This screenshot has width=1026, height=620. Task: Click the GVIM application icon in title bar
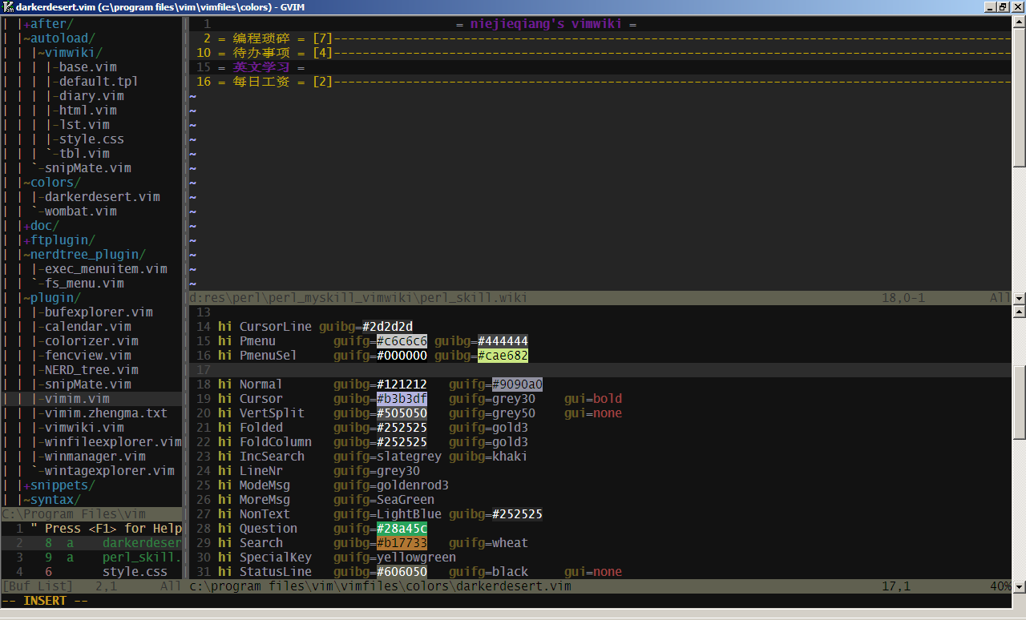[x=7, y=7]
